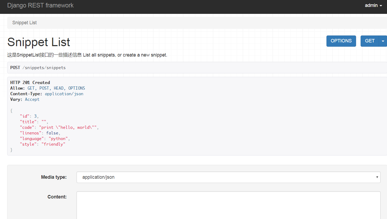This screenshot has width=387, height=219.
Task: Click the Django REST framework brand link
Action: (x=40, y=5)
